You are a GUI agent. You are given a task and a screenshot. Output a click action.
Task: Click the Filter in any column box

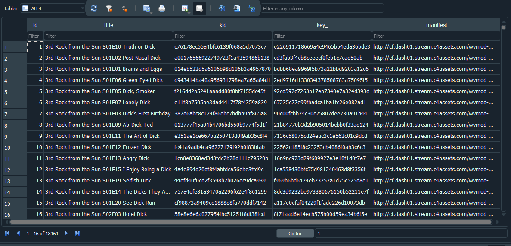tap(322, 9)
